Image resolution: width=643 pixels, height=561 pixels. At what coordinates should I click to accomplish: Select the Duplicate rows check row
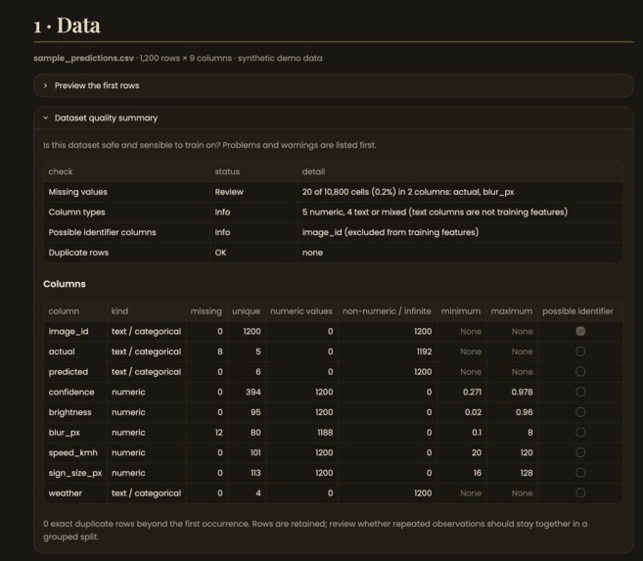[x=334, y=253]
